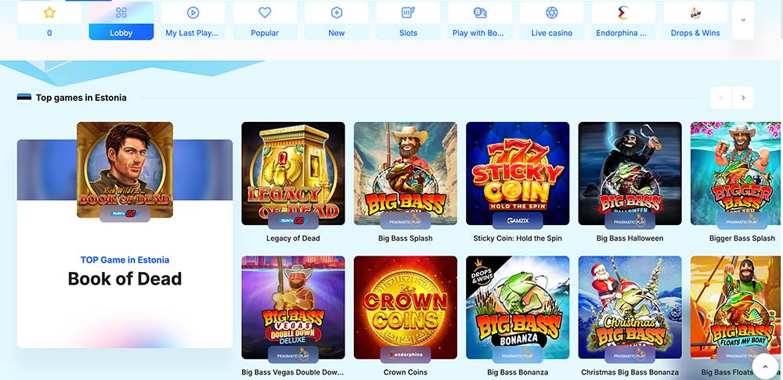This screenshot has height=380, width=783.
Task: Select the Lobby category tab
Action: [121, 21]
